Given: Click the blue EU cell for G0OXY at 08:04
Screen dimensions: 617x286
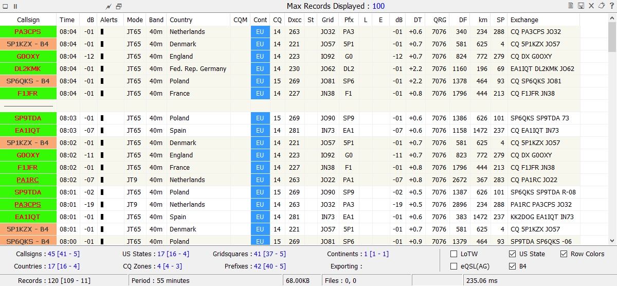Looking at the screenshot, I should click(260, 57).
